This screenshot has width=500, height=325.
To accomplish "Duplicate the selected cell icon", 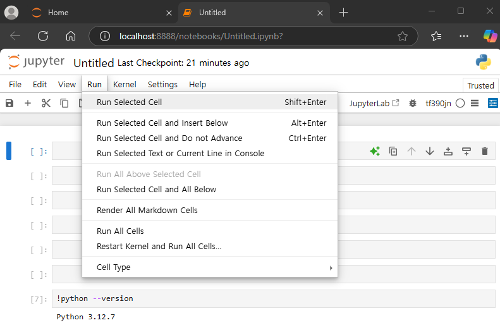I will (393, 151).
